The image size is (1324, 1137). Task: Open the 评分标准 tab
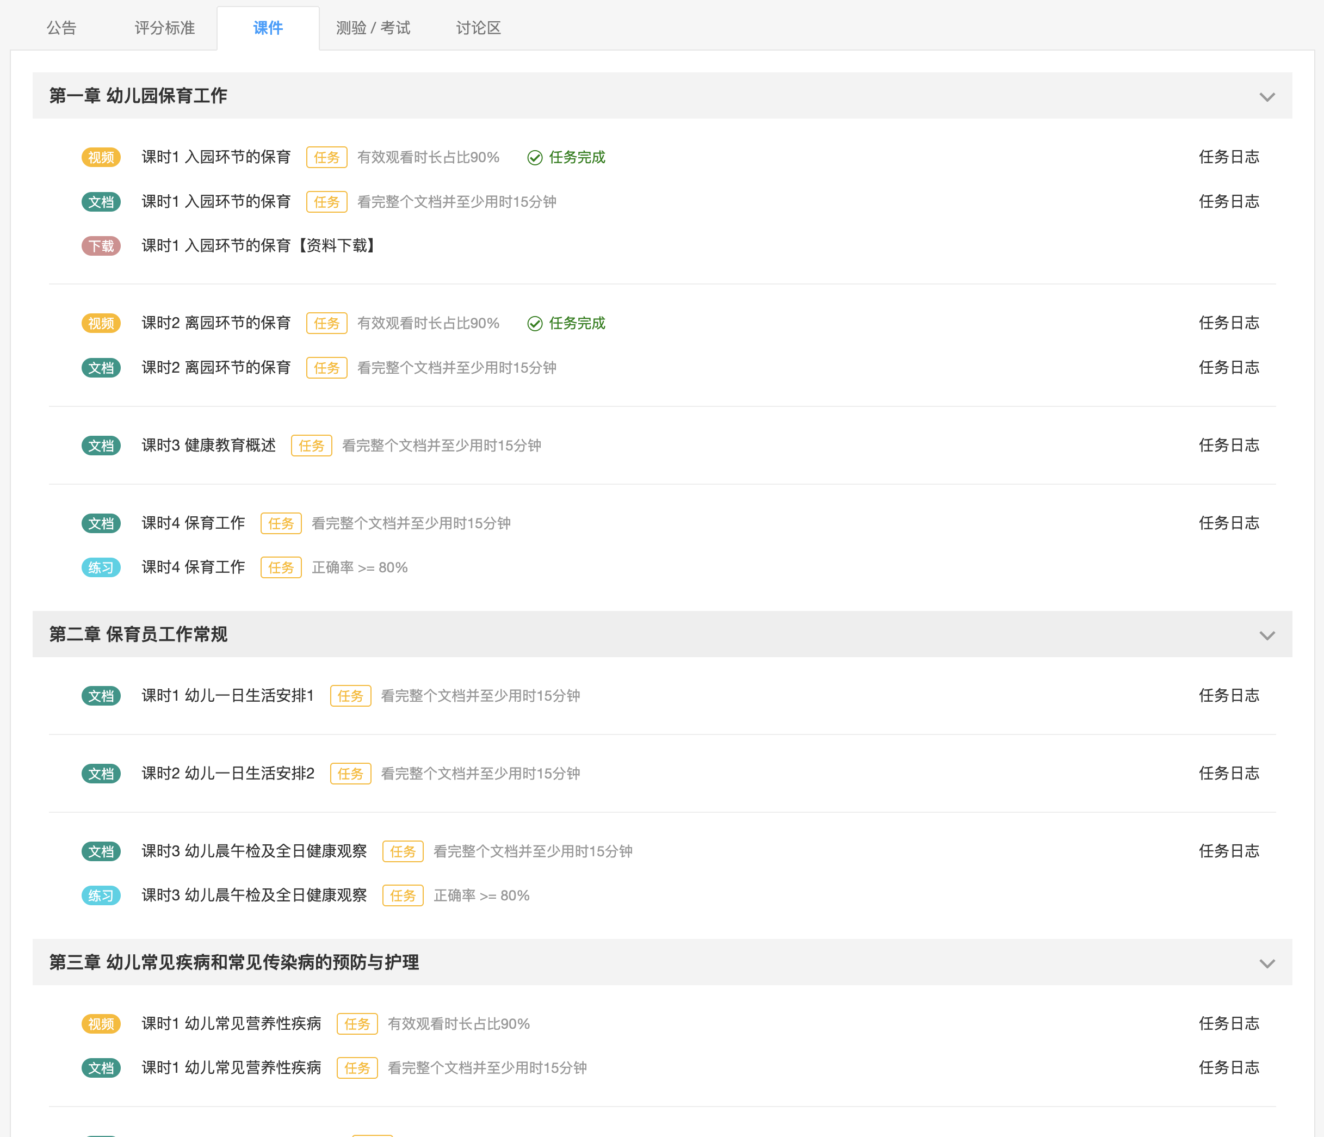[x=164, y=28]
